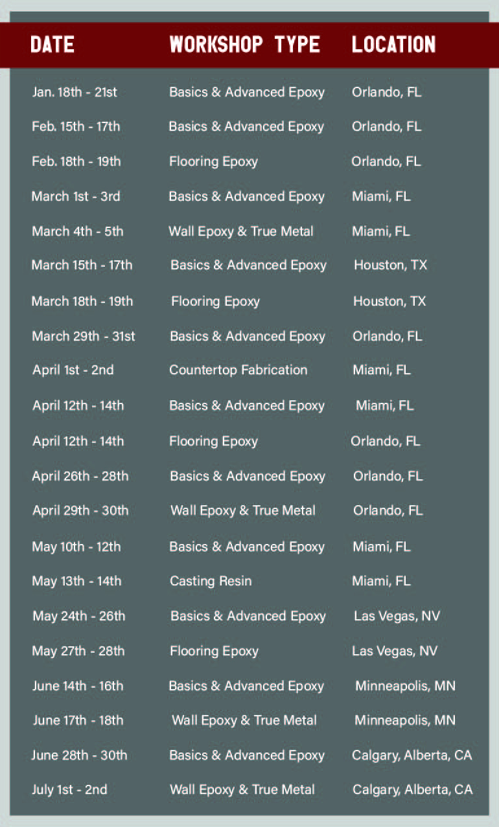
Task: Click Countertop Fabrication workshop type
Action: coord(238,370)
